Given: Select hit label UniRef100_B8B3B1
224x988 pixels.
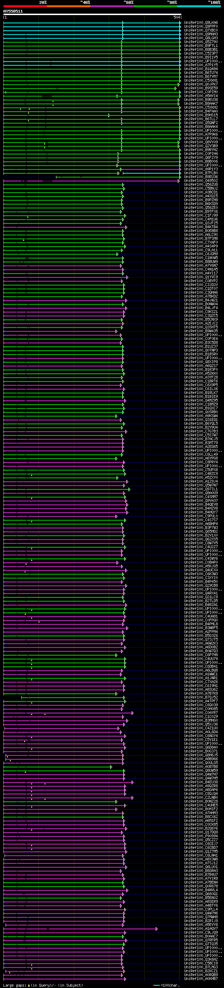Looking at the screenshot, I should pos(201,49).
